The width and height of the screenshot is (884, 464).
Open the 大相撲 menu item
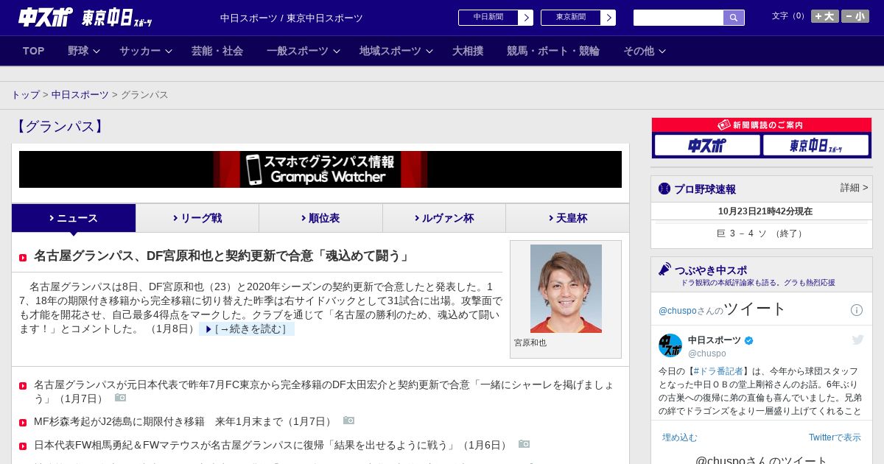(x=468, y=51)
